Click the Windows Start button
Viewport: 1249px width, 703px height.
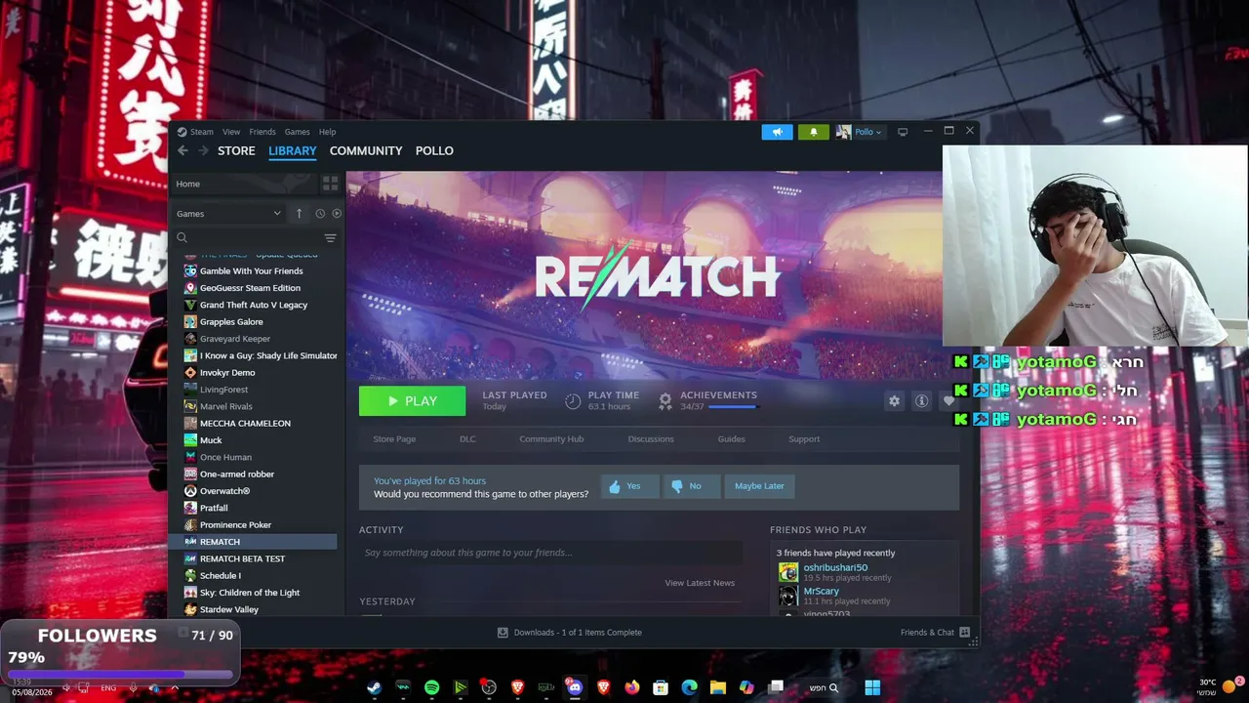(872, 687)
